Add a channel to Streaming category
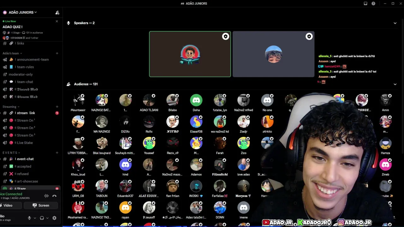The image size is (404, 227). tap(57, 107)
